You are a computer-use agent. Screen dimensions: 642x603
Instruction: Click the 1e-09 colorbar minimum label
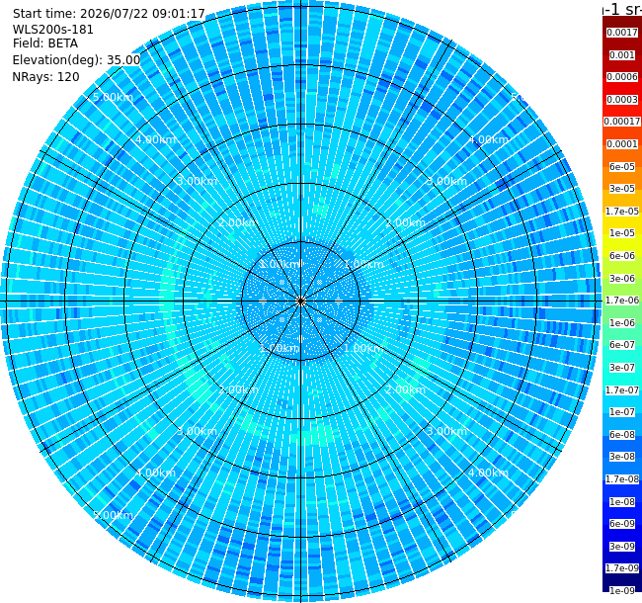(622, 591)
